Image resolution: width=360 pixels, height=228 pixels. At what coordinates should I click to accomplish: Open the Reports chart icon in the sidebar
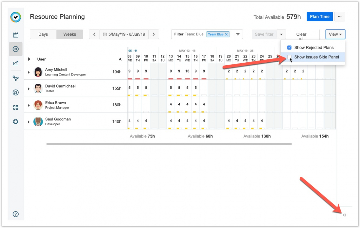[x=16, y=63]
